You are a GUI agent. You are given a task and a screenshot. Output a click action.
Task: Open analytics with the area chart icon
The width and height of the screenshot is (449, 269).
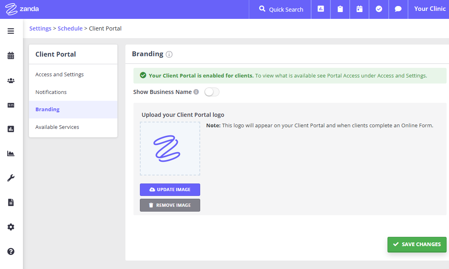[x=10, y=153]
